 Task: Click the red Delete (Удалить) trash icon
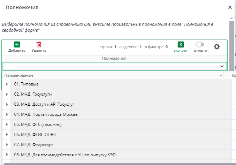coord(39,45)
